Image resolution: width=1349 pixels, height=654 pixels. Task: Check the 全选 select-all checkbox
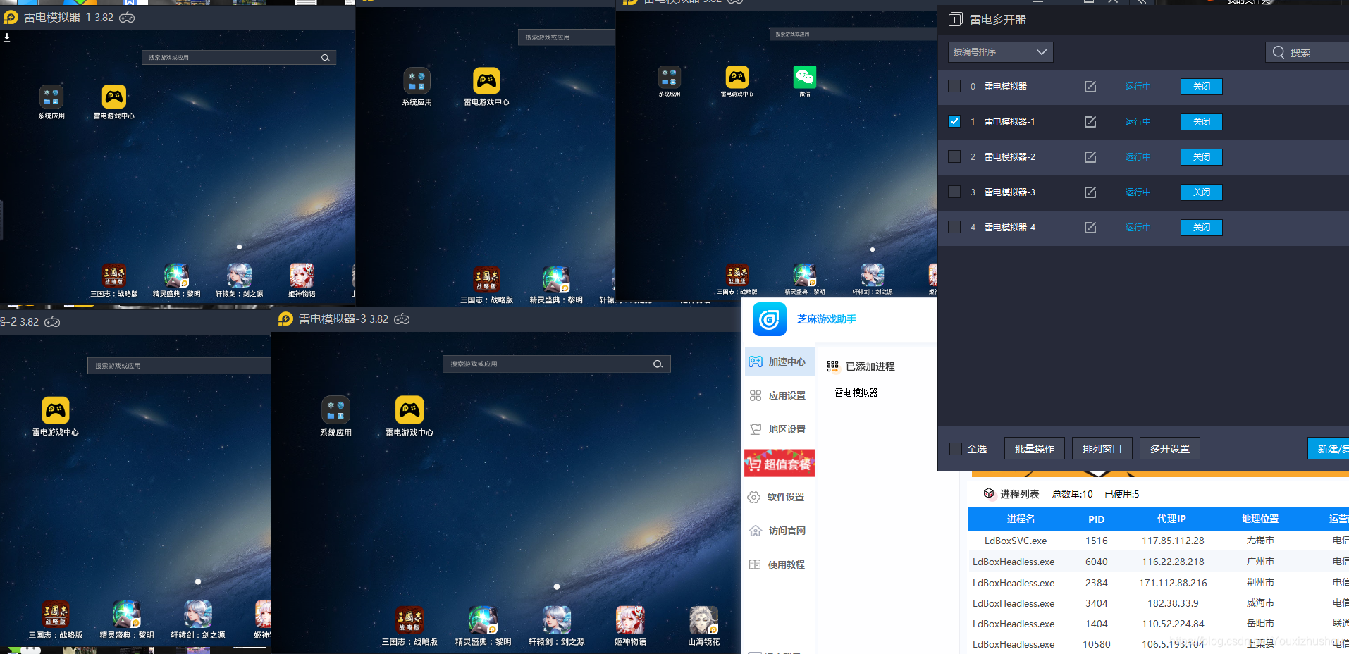coord(956,449)
